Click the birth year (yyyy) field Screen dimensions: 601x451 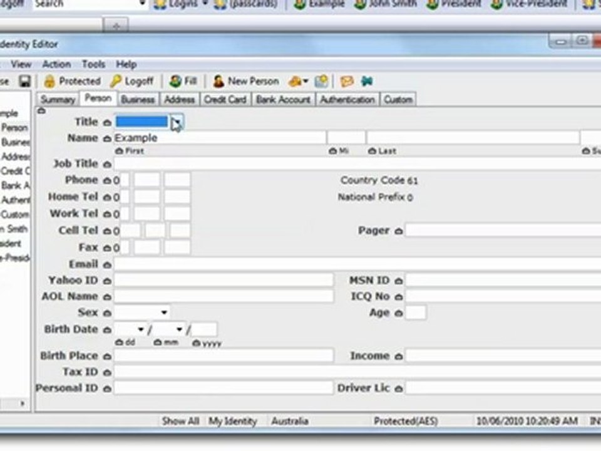203,329
